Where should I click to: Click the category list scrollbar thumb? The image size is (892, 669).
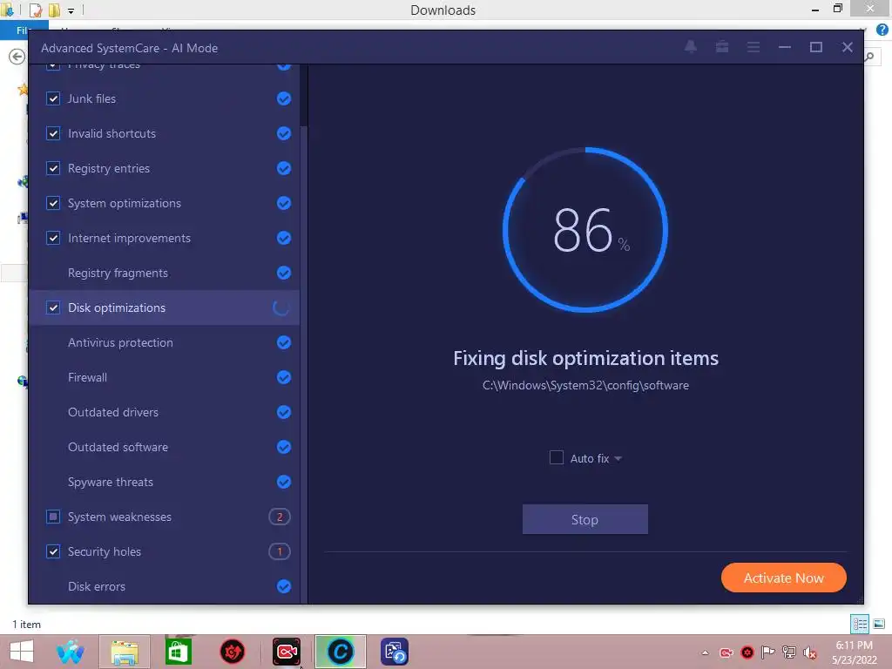pos(304,96)
